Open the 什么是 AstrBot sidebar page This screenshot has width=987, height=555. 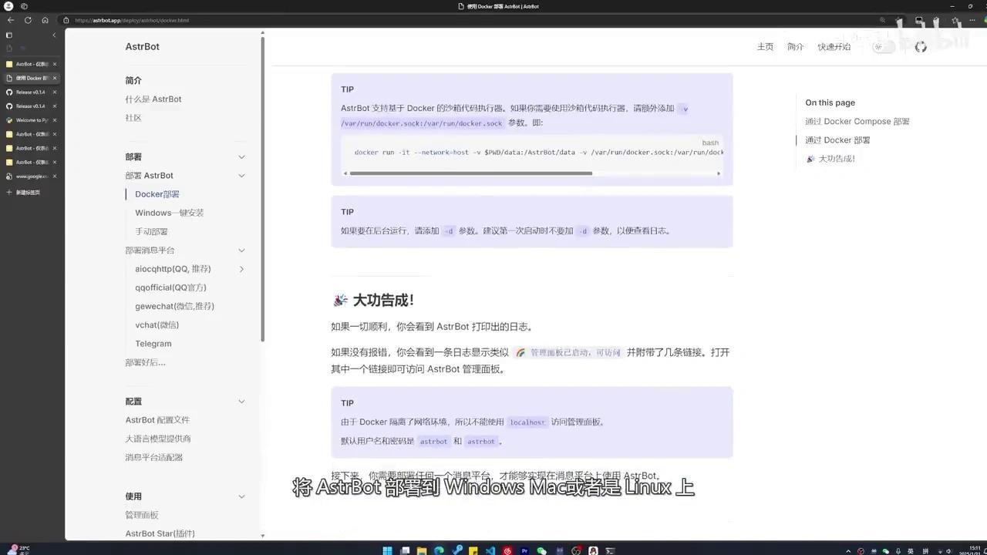(153, 99)
